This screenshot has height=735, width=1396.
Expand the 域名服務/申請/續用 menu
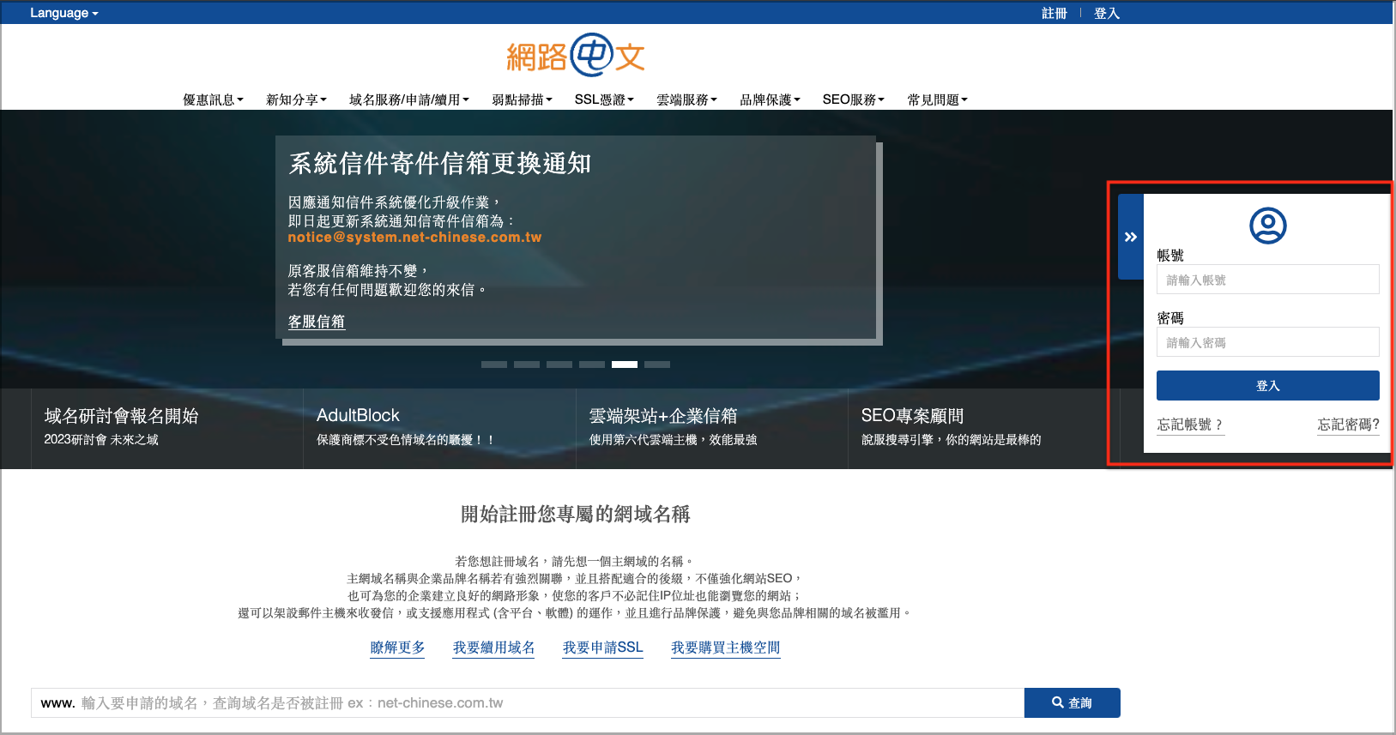tap(409, 99)
